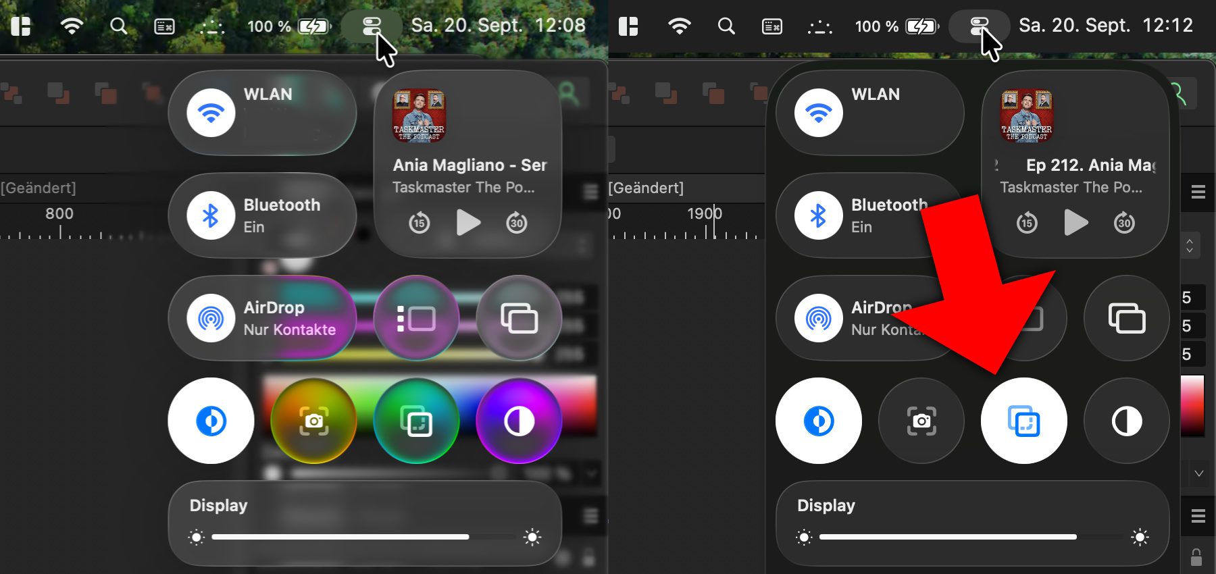The height and width of the screenshot is (574, 1216).
Task: Toggle the white button under the red arrow
Action: pyautogui.click(x=1023, y=421)
